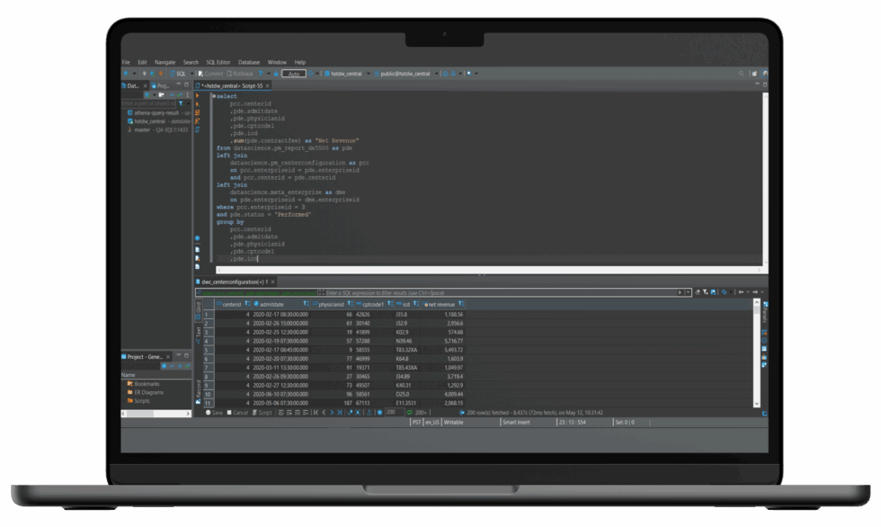
Task: Open the File menu
Action: click(126, 62)
